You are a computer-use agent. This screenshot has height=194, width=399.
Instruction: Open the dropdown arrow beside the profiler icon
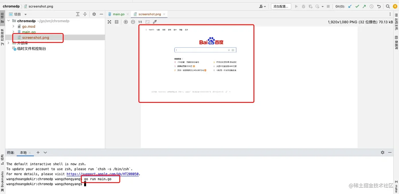(322, 6)
